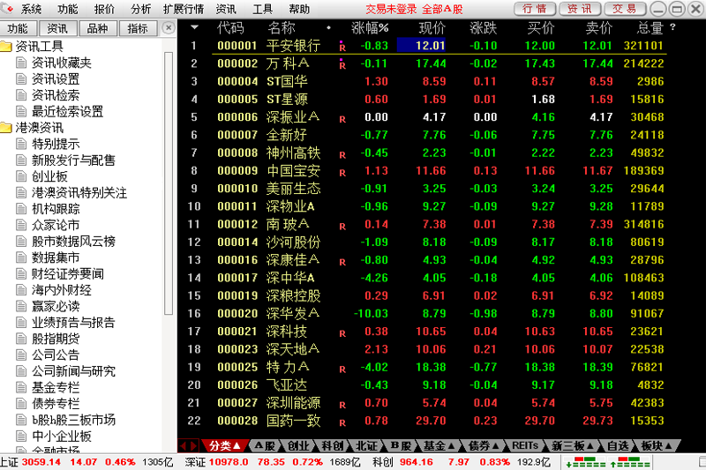This screenshot has height=470, width=706.
Task: Click the R marker beside 深科技
Action: click(342, 333)
